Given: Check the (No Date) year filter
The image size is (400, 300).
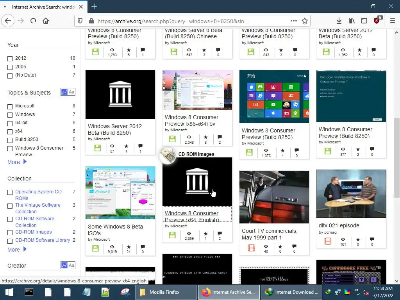Looking at the screenshot, I should (10, 76).
